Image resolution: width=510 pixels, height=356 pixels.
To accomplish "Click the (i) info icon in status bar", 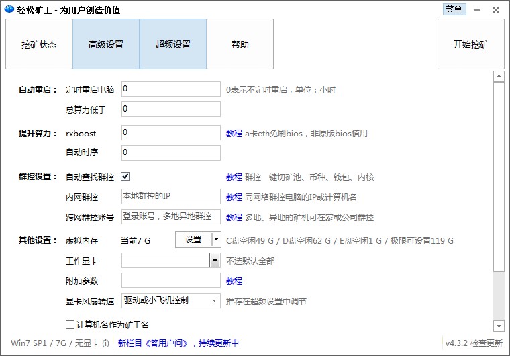I will pyautogui.click(x=105, y=343).
